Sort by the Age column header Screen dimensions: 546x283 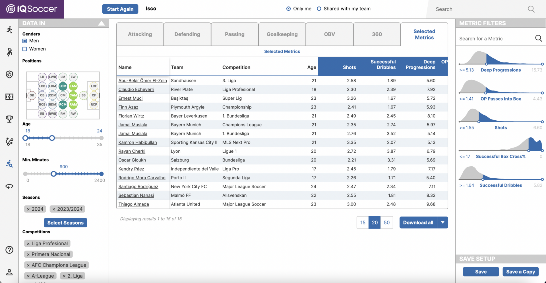click(x=312, y=67)
